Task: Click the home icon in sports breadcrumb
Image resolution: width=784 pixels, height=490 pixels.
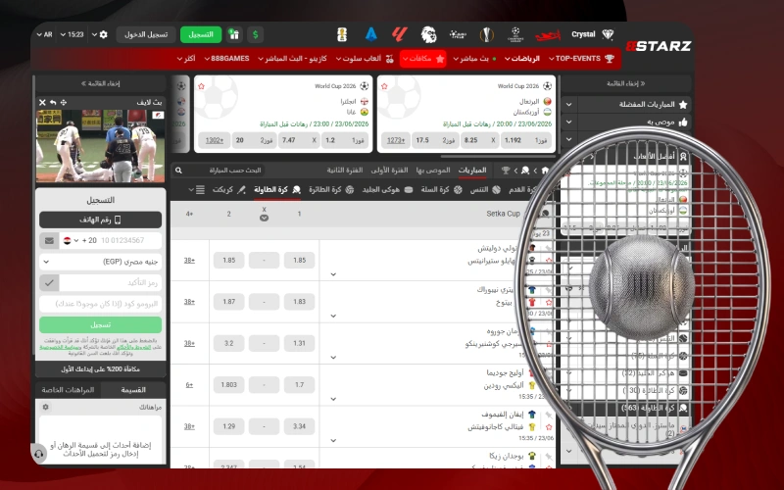Action: point(545,171)
